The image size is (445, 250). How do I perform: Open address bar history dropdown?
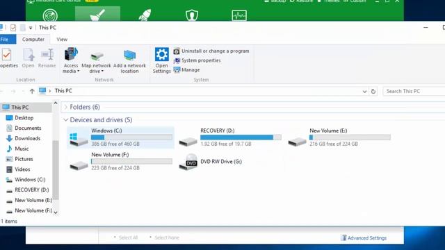pyautogui.click(x=364, y=91)
